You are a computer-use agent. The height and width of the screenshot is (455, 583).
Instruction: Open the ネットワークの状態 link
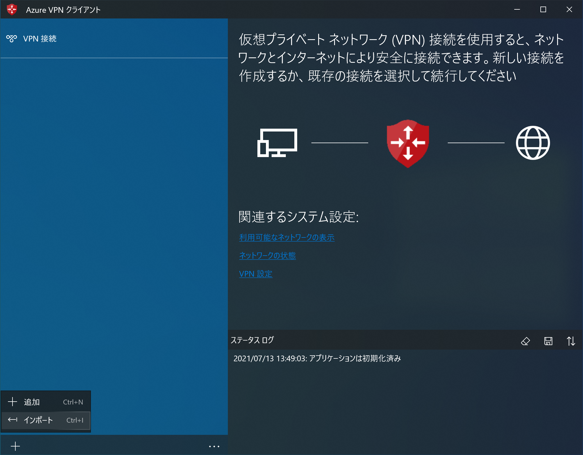[x=267, y=256]
